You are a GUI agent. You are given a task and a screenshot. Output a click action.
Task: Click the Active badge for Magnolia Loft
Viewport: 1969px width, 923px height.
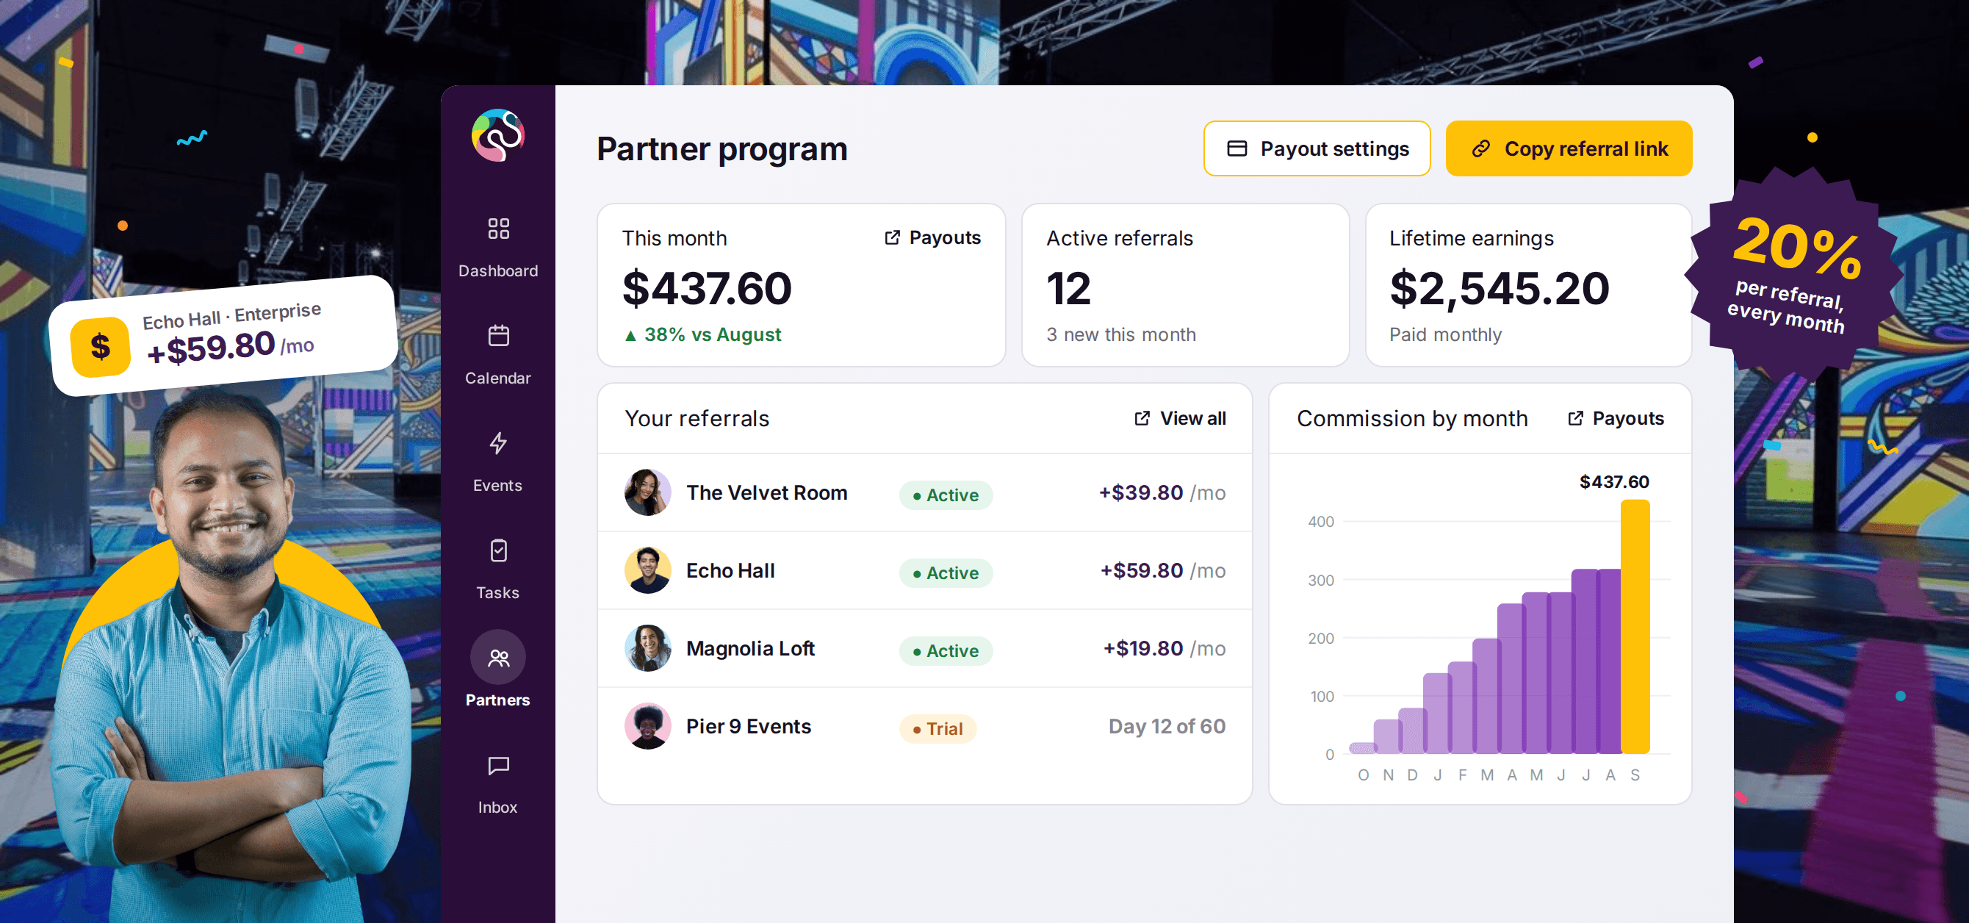[946, 652]
